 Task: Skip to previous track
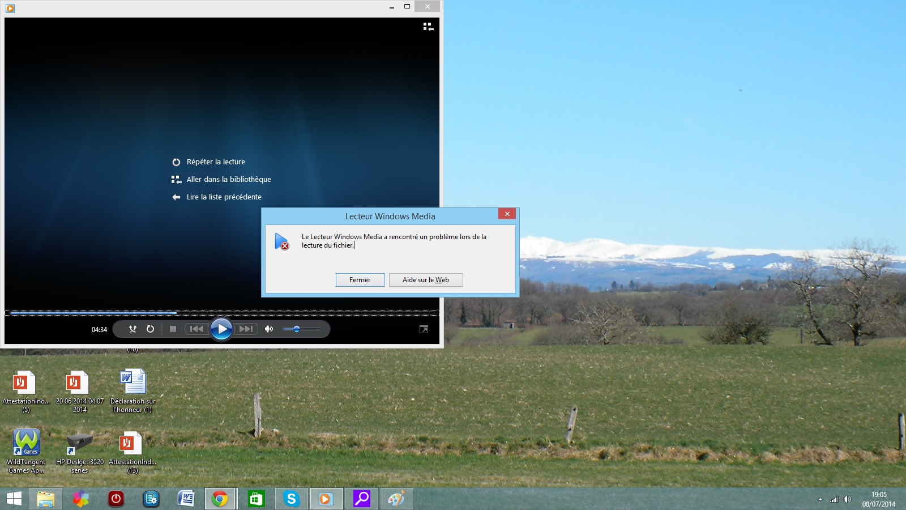(196, 329)
